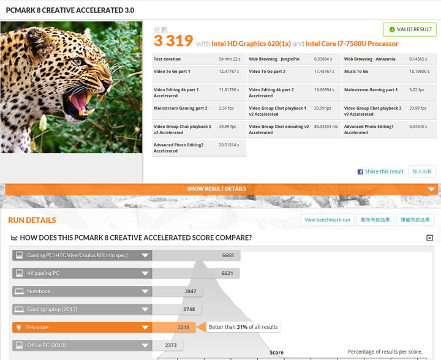Expand the 4K gaming PC dropdown arrow
Image resolution: width=441 pixels, height=360 pixels.
point(145,273)
